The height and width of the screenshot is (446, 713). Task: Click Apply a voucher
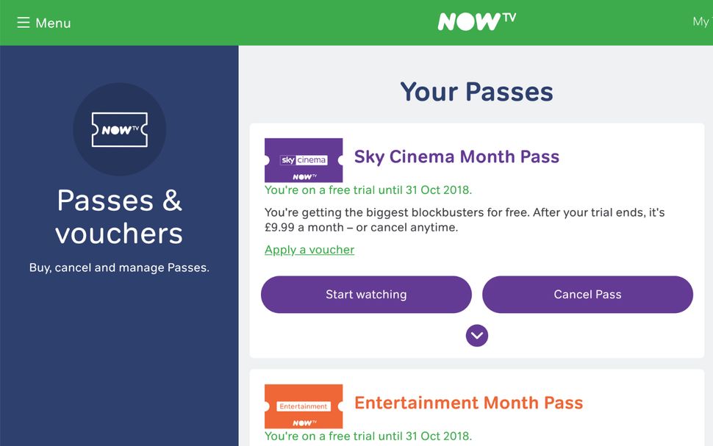(x=309, y=249)
